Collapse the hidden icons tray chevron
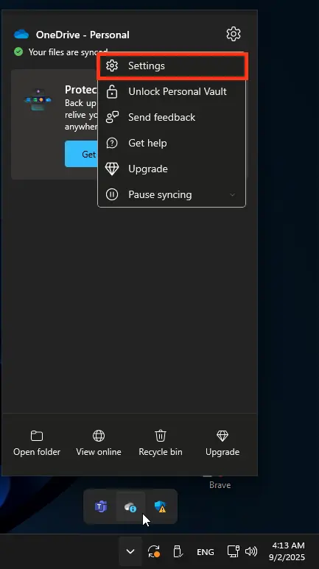The image size is (319, 569). (130, 551)
